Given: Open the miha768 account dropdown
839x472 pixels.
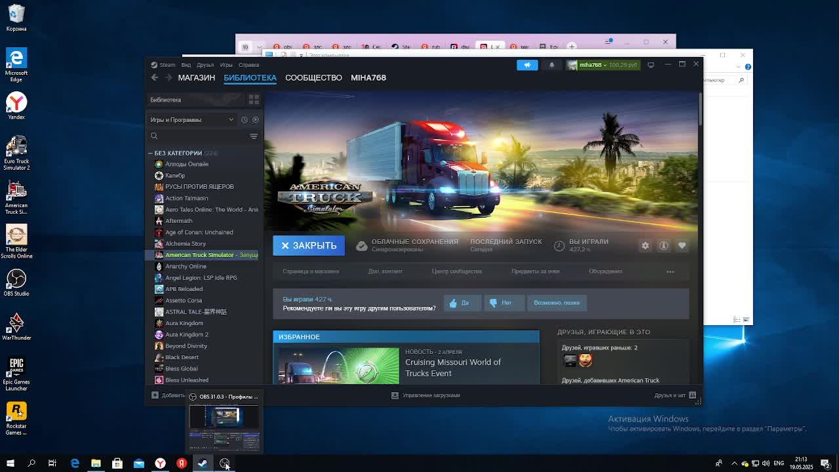Looking at the screenshot, I should click(603, 65).
